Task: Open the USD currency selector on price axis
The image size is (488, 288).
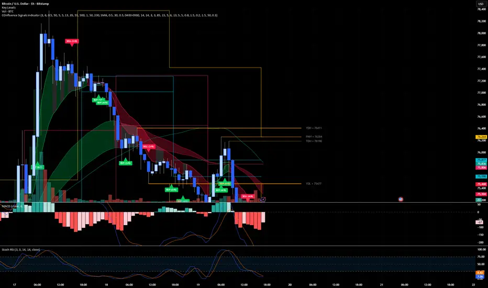Action: [481, 4]
